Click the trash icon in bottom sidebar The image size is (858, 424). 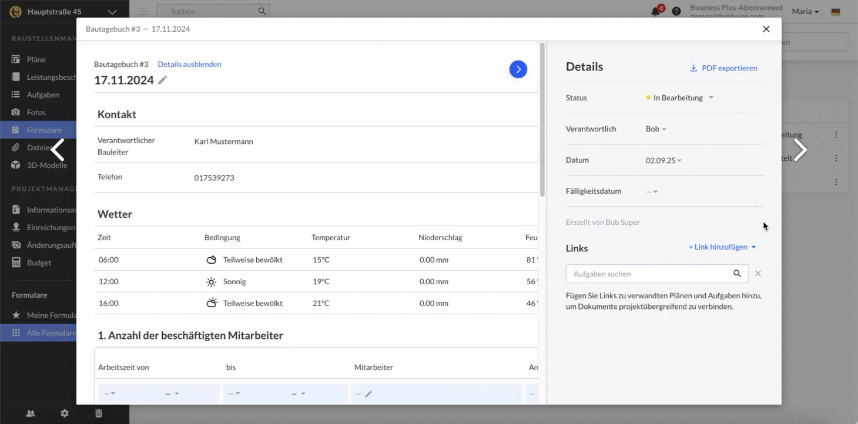[99, 413]
